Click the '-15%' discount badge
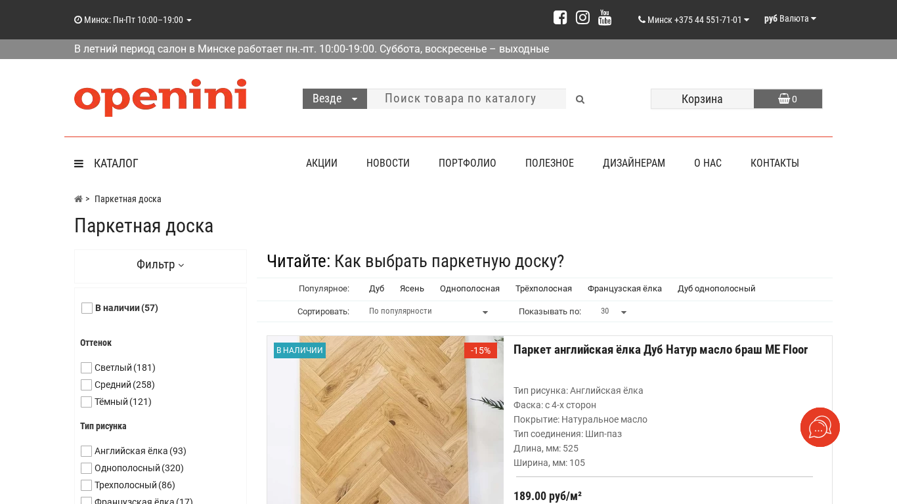The width and height of the screenshot is (897, 504). coord(481,350)
